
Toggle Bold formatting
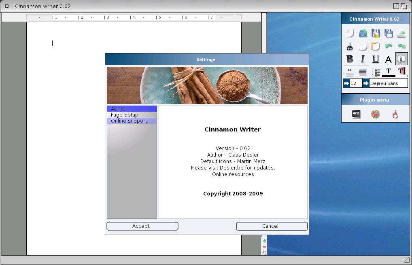350,59
